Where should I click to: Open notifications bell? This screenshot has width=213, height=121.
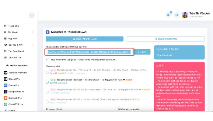pyautogui.click(x=168, y=15)
